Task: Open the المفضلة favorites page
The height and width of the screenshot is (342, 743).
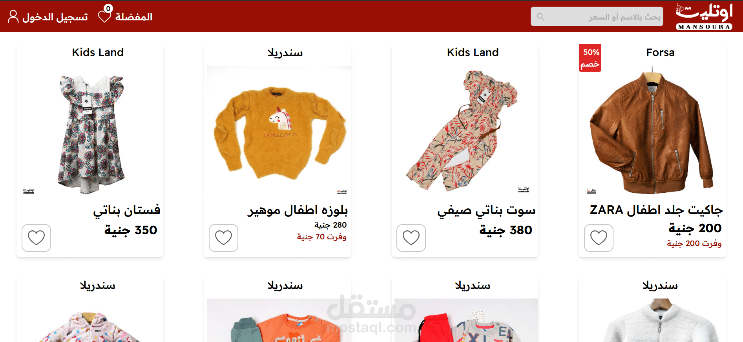Action: [134, 17]
